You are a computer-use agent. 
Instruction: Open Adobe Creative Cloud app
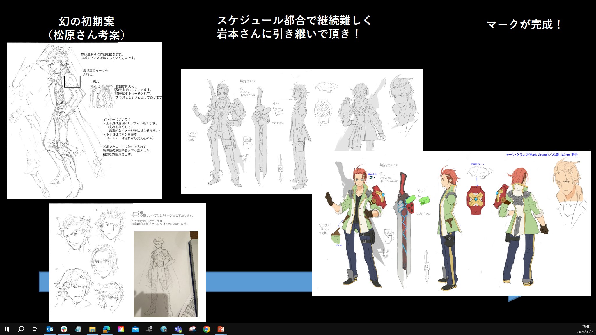tap(121, 329)
